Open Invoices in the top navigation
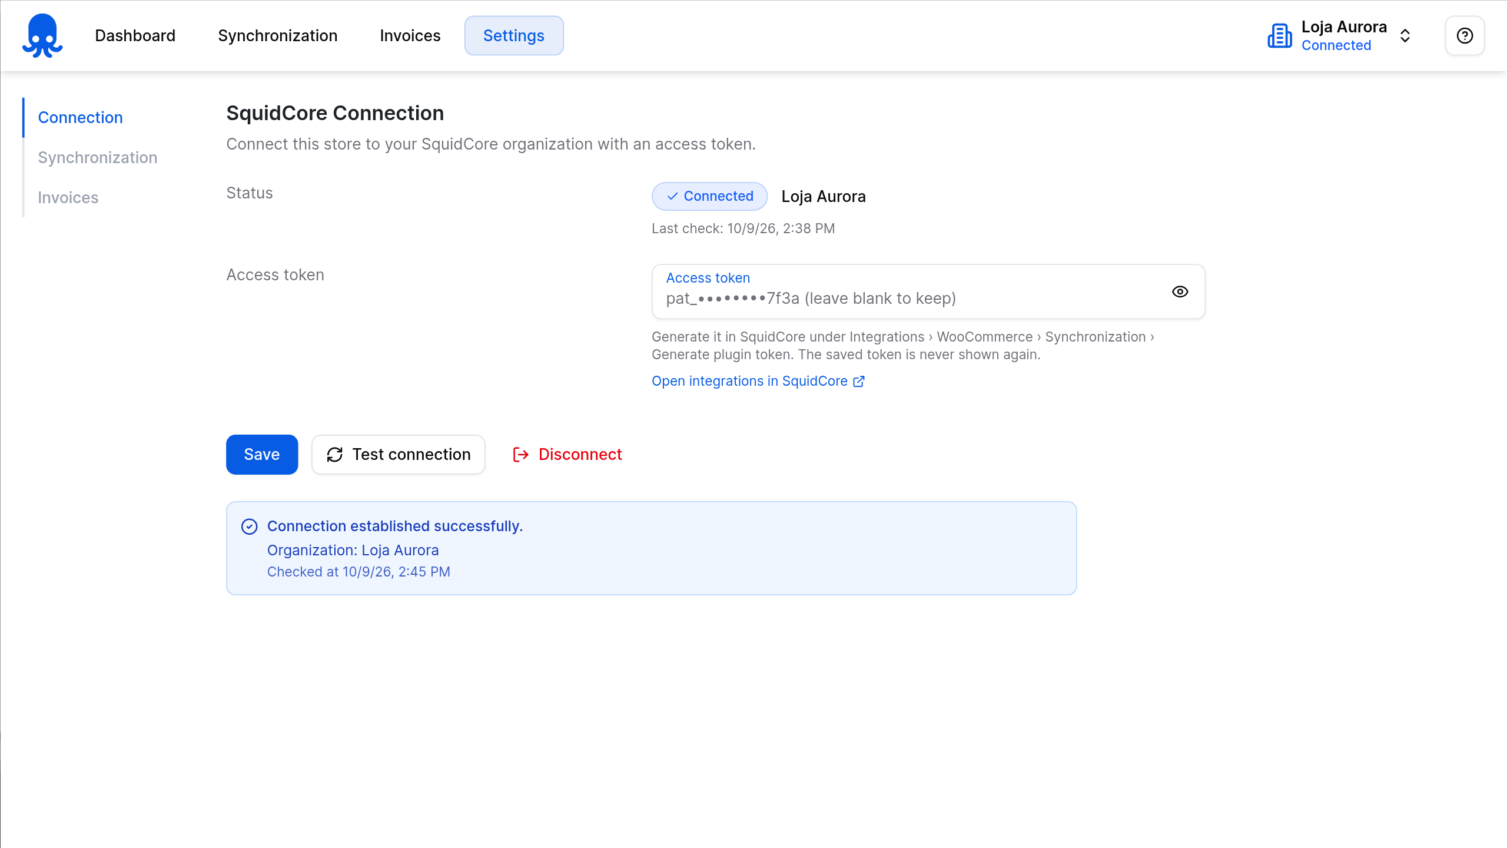 pyautogui.click(x=410, y=35)
